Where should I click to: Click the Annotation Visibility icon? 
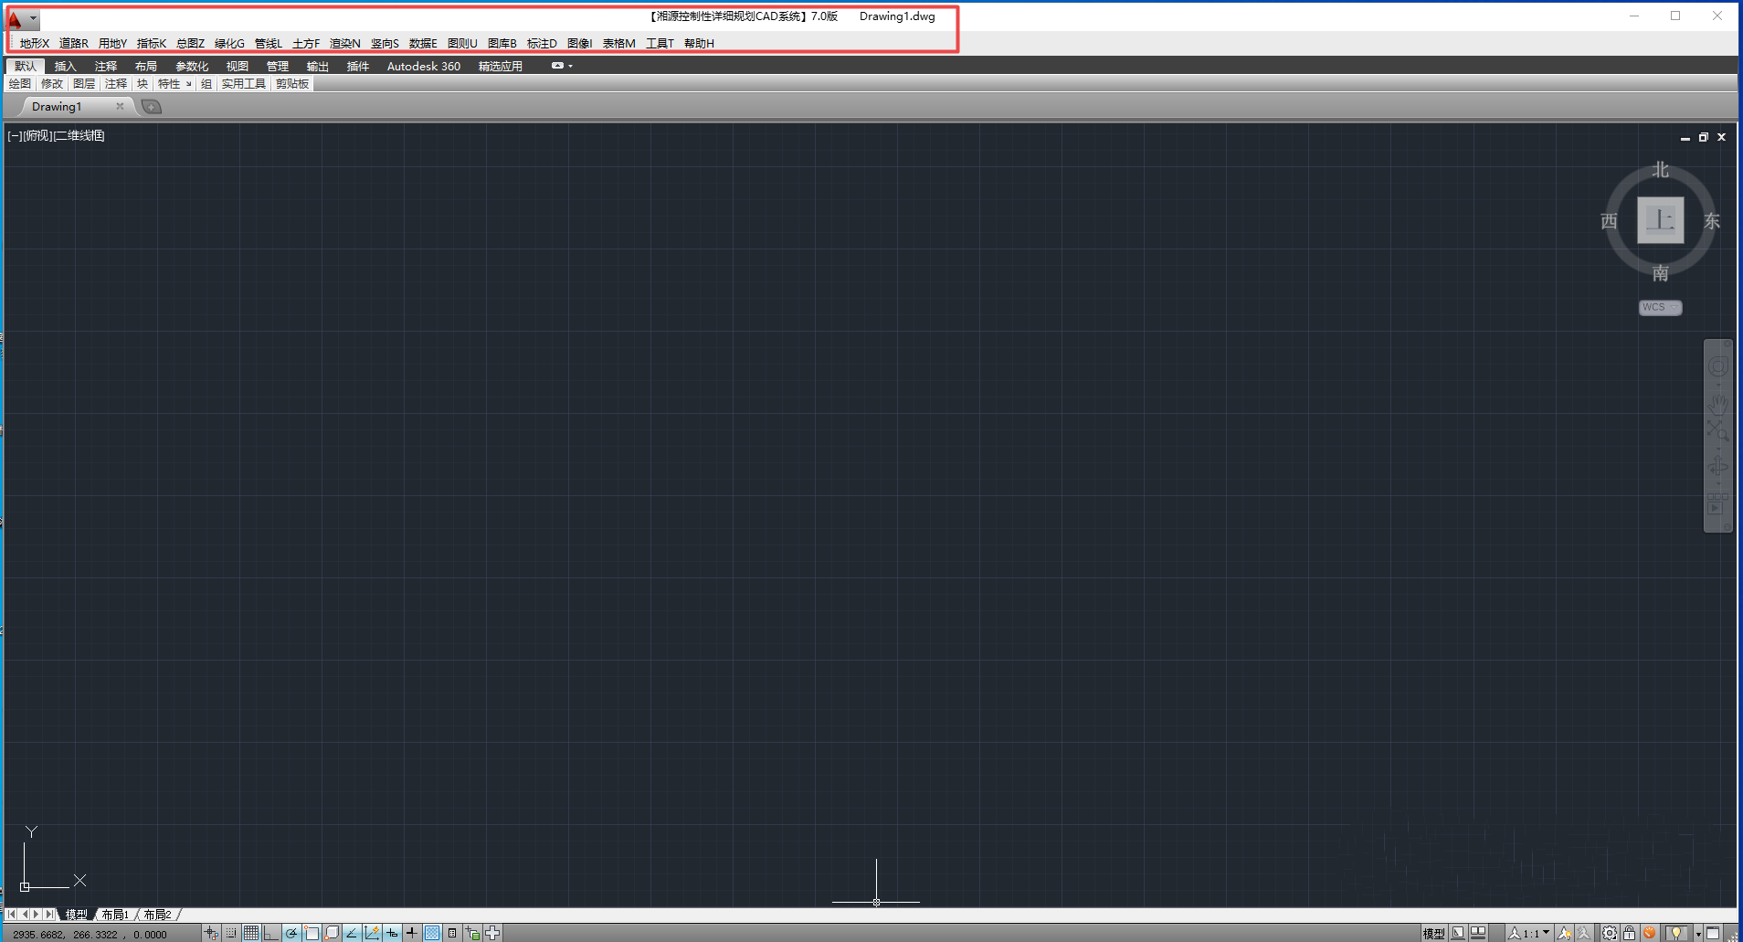coord(1565,933)
